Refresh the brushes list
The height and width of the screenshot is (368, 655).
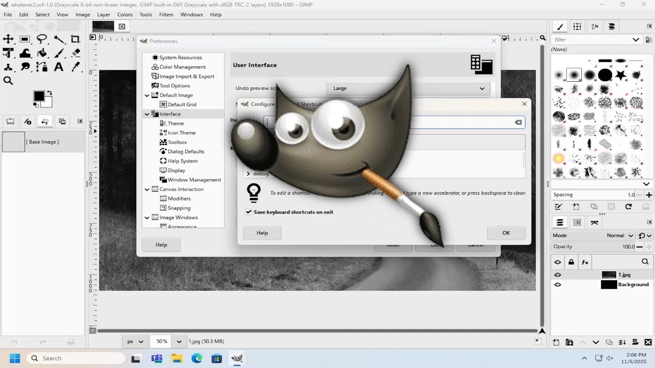point(628,207)
